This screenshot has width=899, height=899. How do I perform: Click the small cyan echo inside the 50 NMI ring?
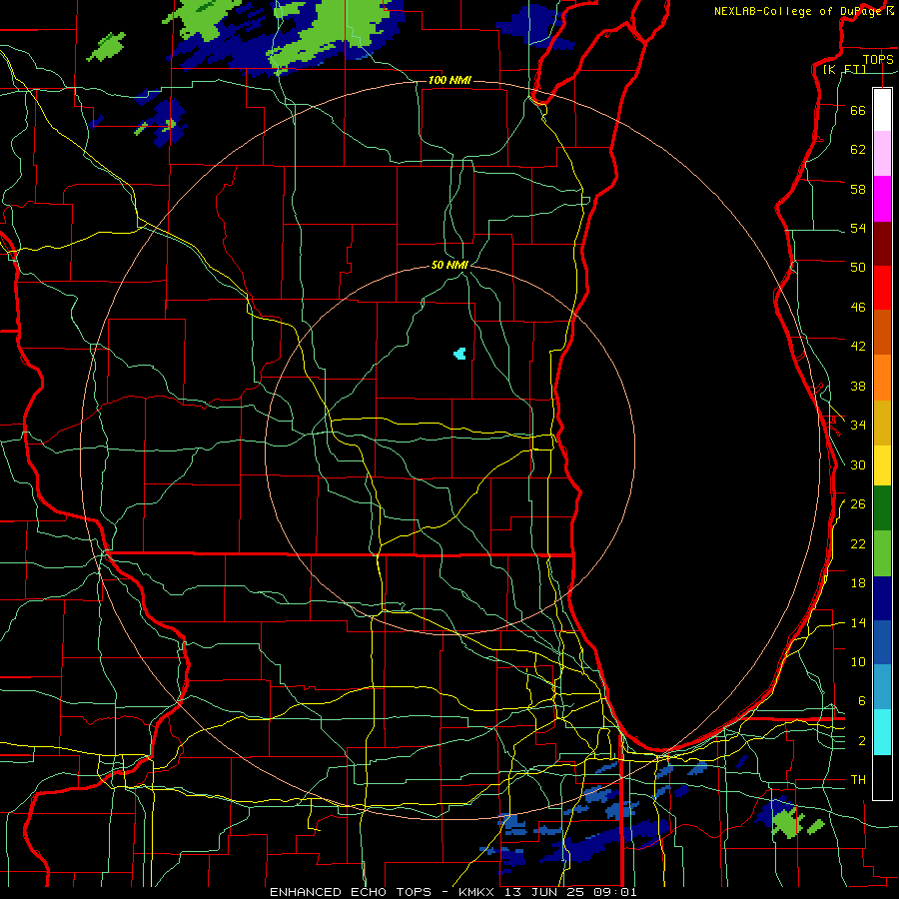coord(459,354)
